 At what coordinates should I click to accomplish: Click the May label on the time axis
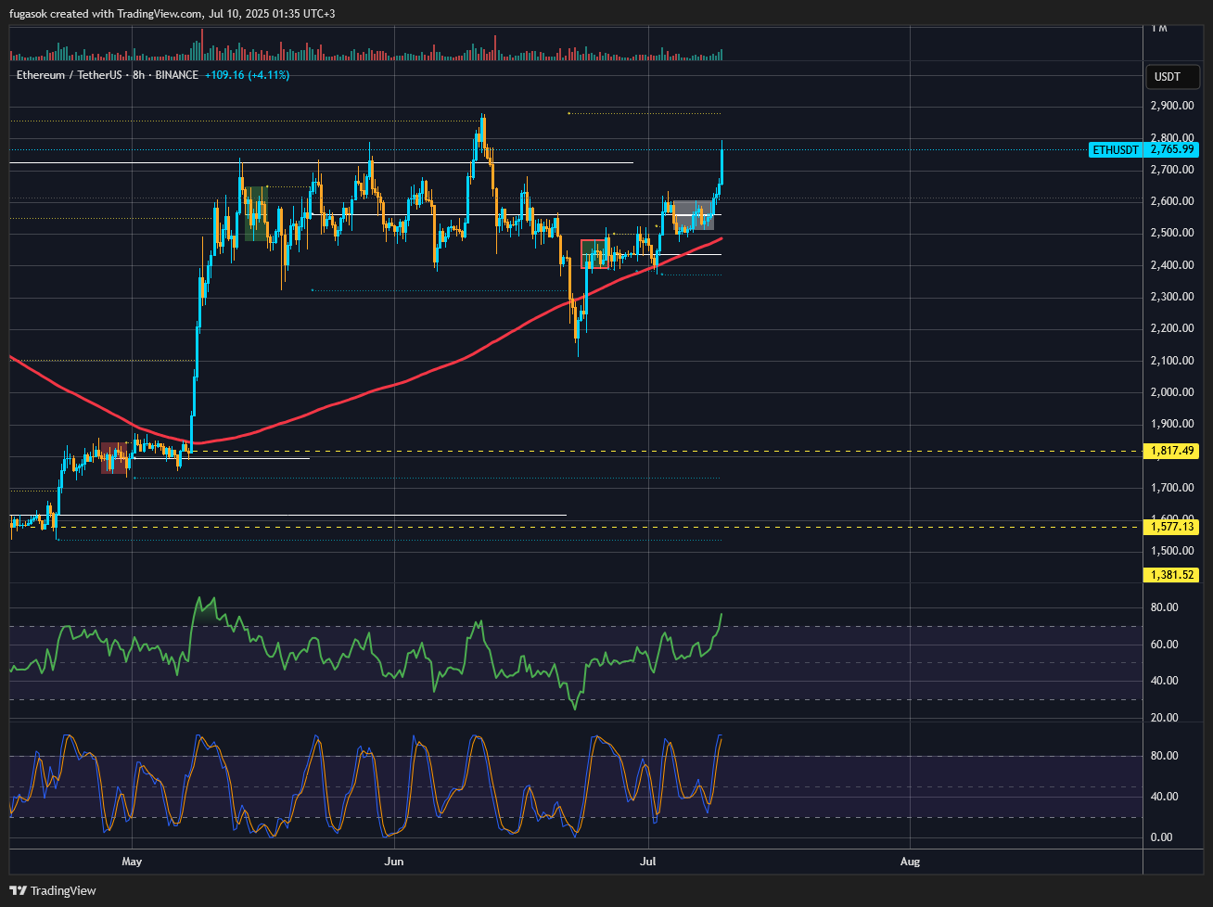click(133, 862)
